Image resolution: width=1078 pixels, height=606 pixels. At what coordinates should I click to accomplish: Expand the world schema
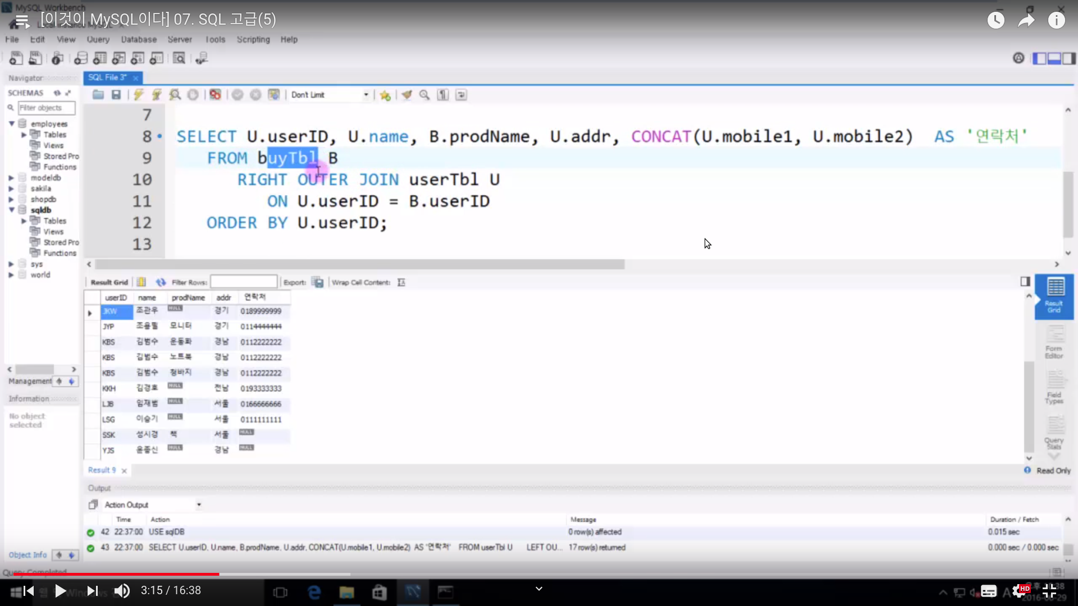pos(11,275)
